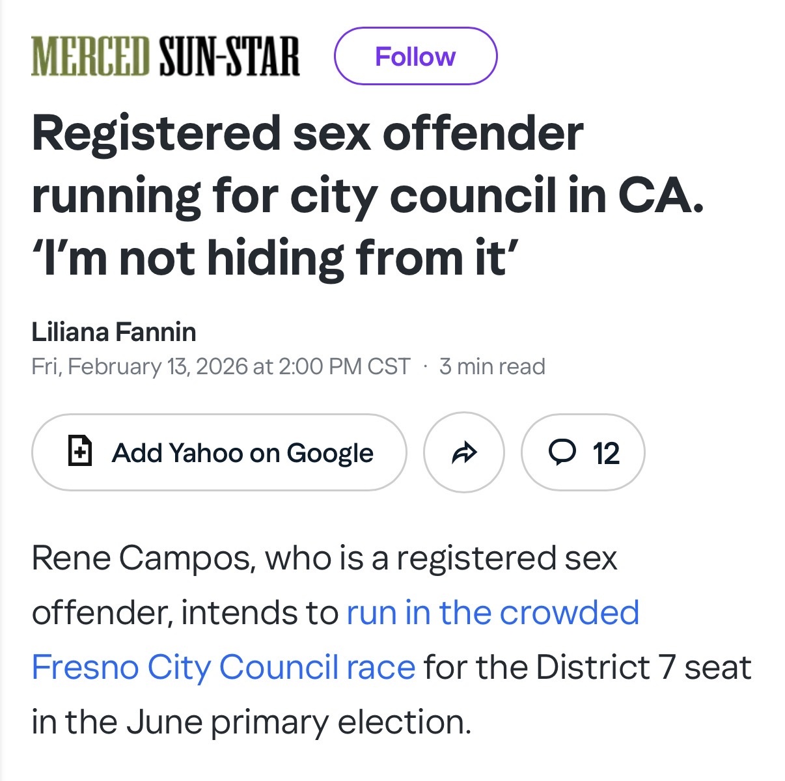
Task: Click the headline's "running for city council" line
Action: [x=367, y=195]
